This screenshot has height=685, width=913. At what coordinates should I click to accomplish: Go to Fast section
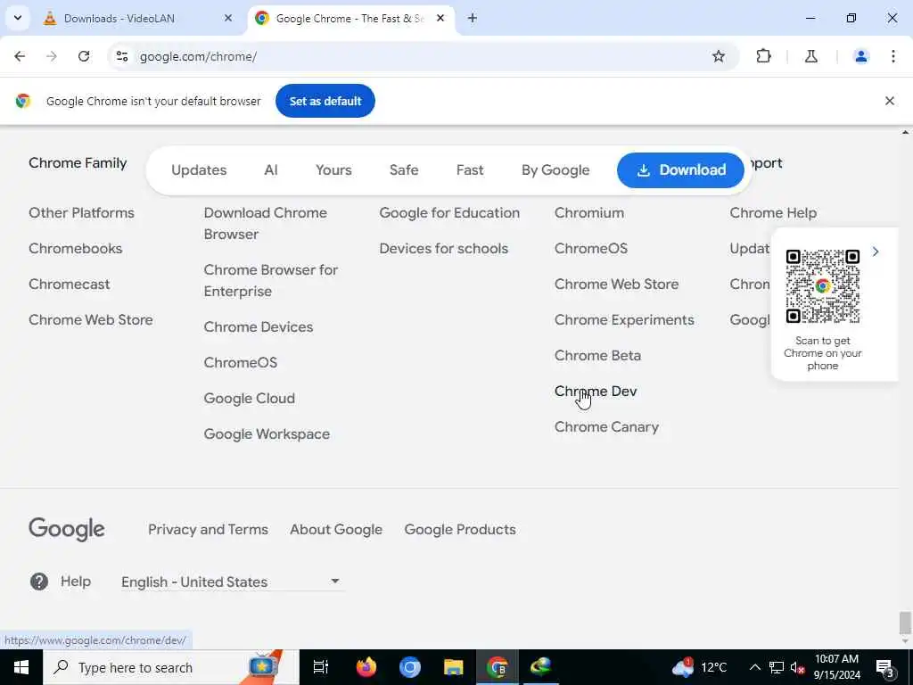coord(470,170)
